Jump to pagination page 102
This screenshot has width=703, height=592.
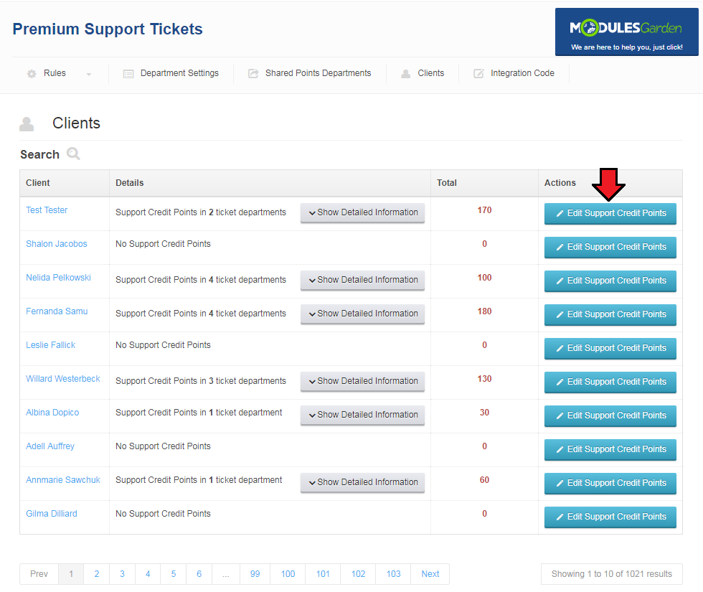358,574
